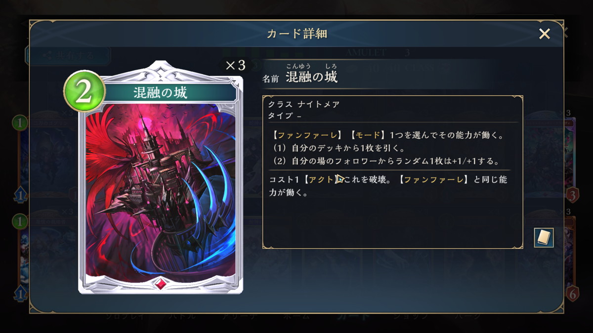The image size is (593, 333).
Task: Click the 混融の城 name banner on the card
Action: click(161, 93)
